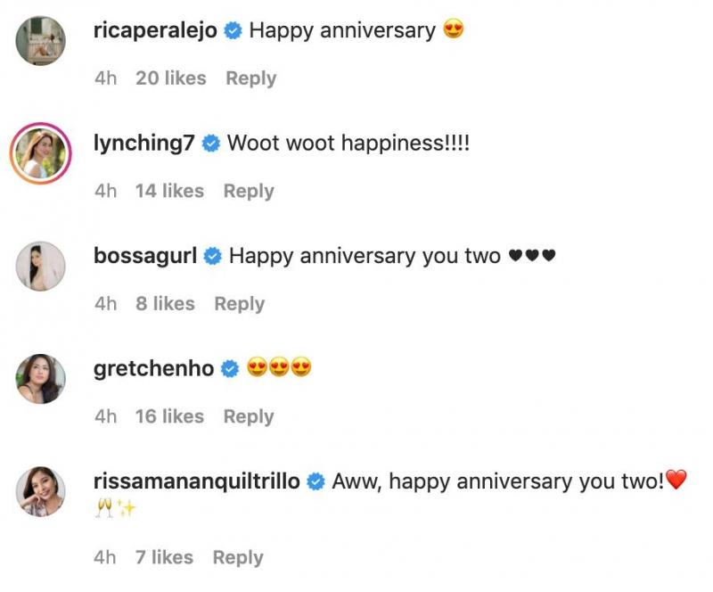Open gretchenho's profile picture
Image resolution: width=713 pixels, height=592 pixels.
coord(41,379)
